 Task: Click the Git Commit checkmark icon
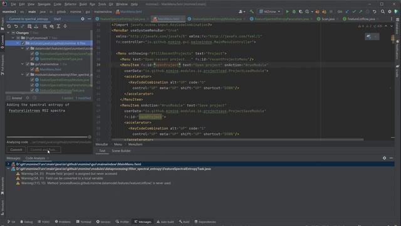pos(354,11)
